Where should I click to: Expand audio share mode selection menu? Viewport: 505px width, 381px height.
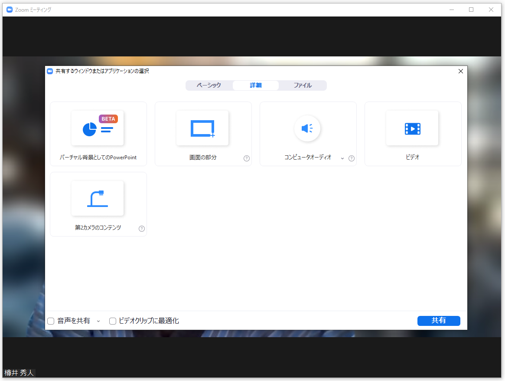pos(98,321)
